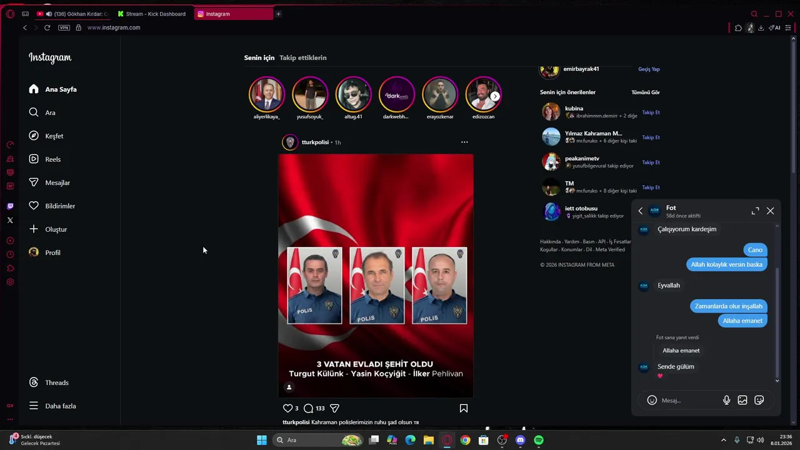Go back from the Fot chat

pos(640,211)
